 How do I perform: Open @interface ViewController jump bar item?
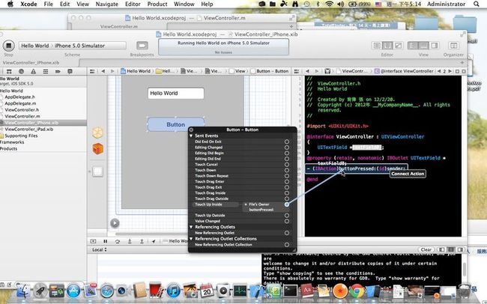(x=404, y=71)
